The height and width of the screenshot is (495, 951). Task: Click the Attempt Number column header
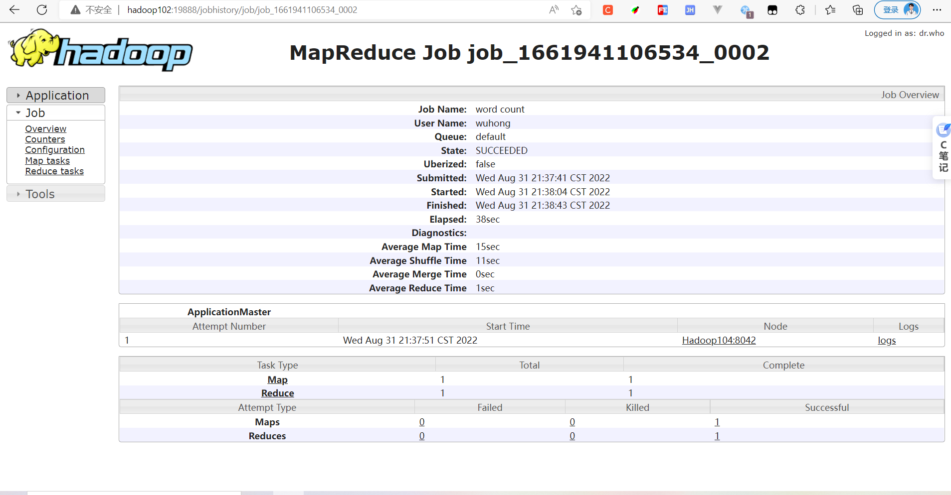tap(229, 326)
